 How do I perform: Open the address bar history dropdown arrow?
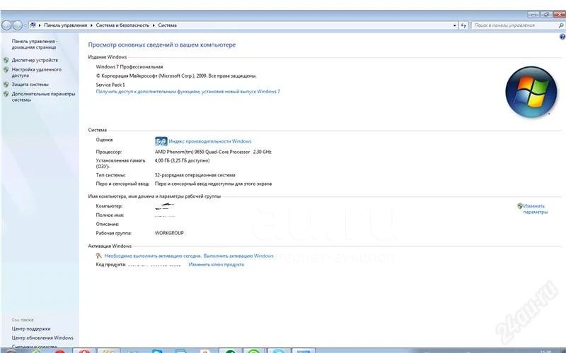tap(454, 25)
